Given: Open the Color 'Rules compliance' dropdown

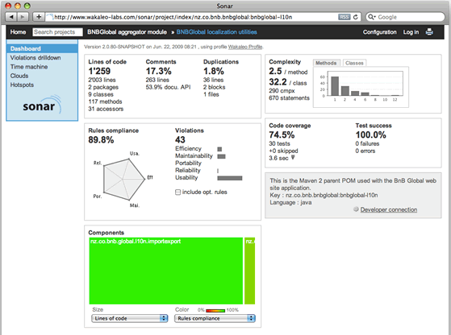Looking at the screenshot, I should coord(215,318).
